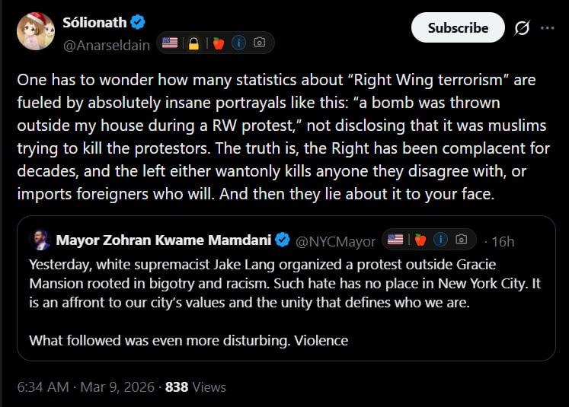The height and width of the screenshot is (407, 569).
Task: Click the Sólionath display name
Action: (94, 22)
